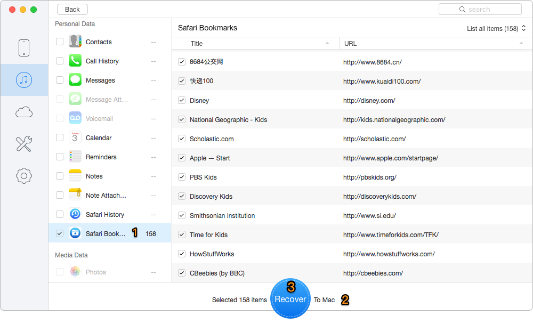Check the Note Attachments checkbox

tap(60, 195)
